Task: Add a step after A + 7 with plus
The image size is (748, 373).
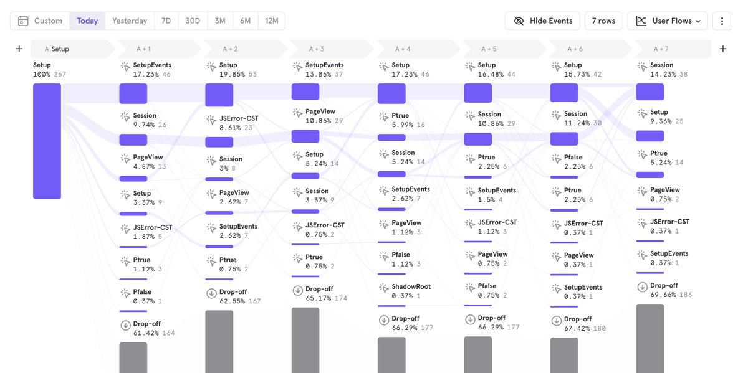Action: pos(723,49)
